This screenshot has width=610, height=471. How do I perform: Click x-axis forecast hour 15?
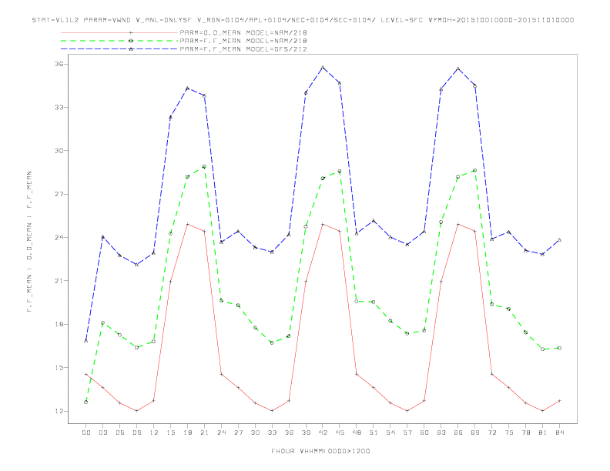pos(170,433)
